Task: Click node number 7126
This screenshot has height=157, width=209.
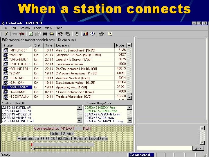Action: (122, 50)
